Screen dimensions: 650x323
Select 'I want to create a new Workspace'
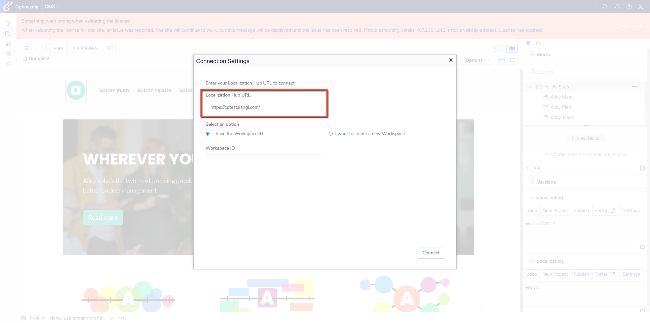(331, 134)
